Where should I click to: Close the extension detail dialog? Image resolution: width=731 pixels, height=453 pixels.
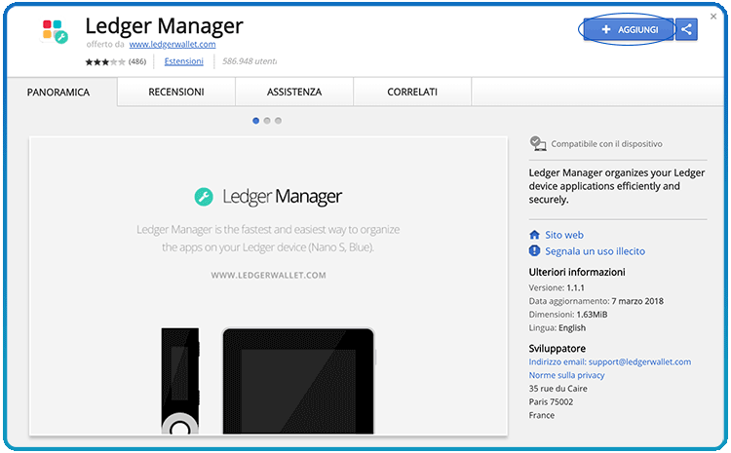[713, 17]
